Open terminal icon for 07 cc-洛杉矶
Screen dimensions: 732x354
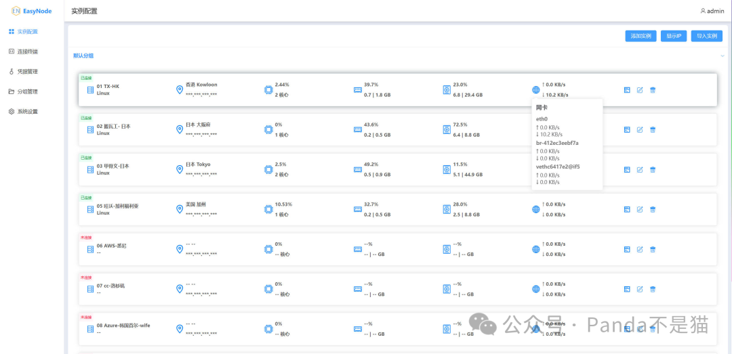pos(627,289)
